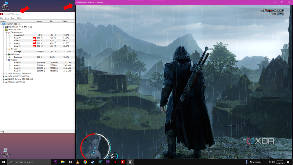293x165 pixels.
Task: Open After Effects from the taskbar
Action: pyautogui.click(x=108, y=162)
